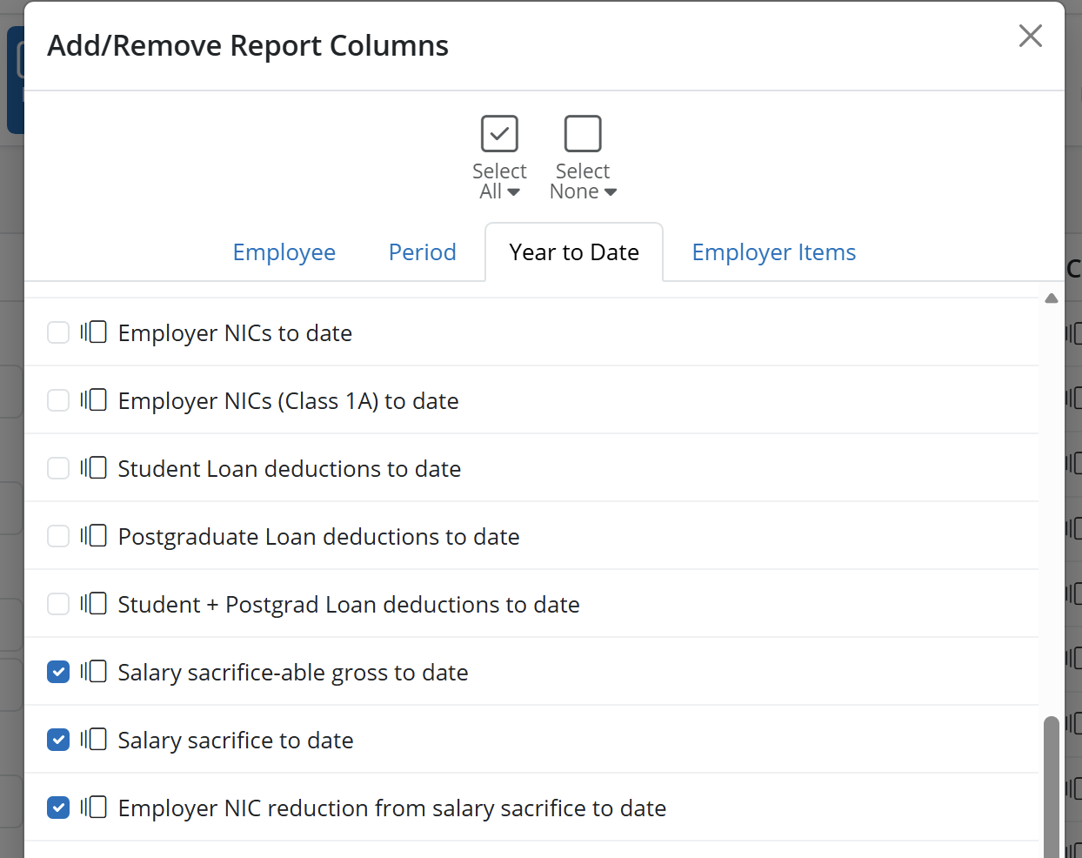Viewport: 1082px width, 858px height.
Task: Open the Select None dropdown arrow
Action: pos(611,192)
